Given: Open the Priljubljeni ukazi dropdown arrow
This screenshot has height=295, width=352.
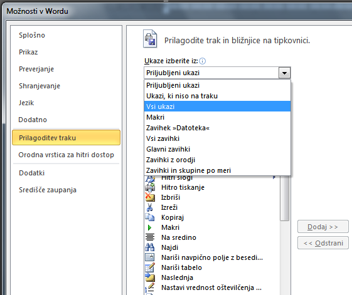Looking at the screenshot, I should pyautogui.click(x=284, y=73).
